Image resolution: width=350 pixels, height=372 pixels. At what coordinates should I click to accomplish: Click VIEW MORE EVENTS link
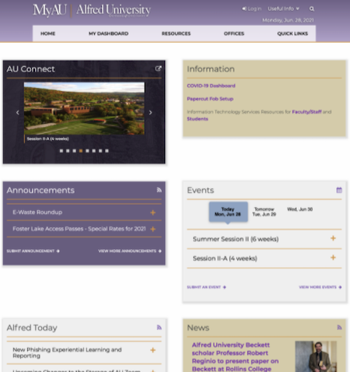point(320,287)
